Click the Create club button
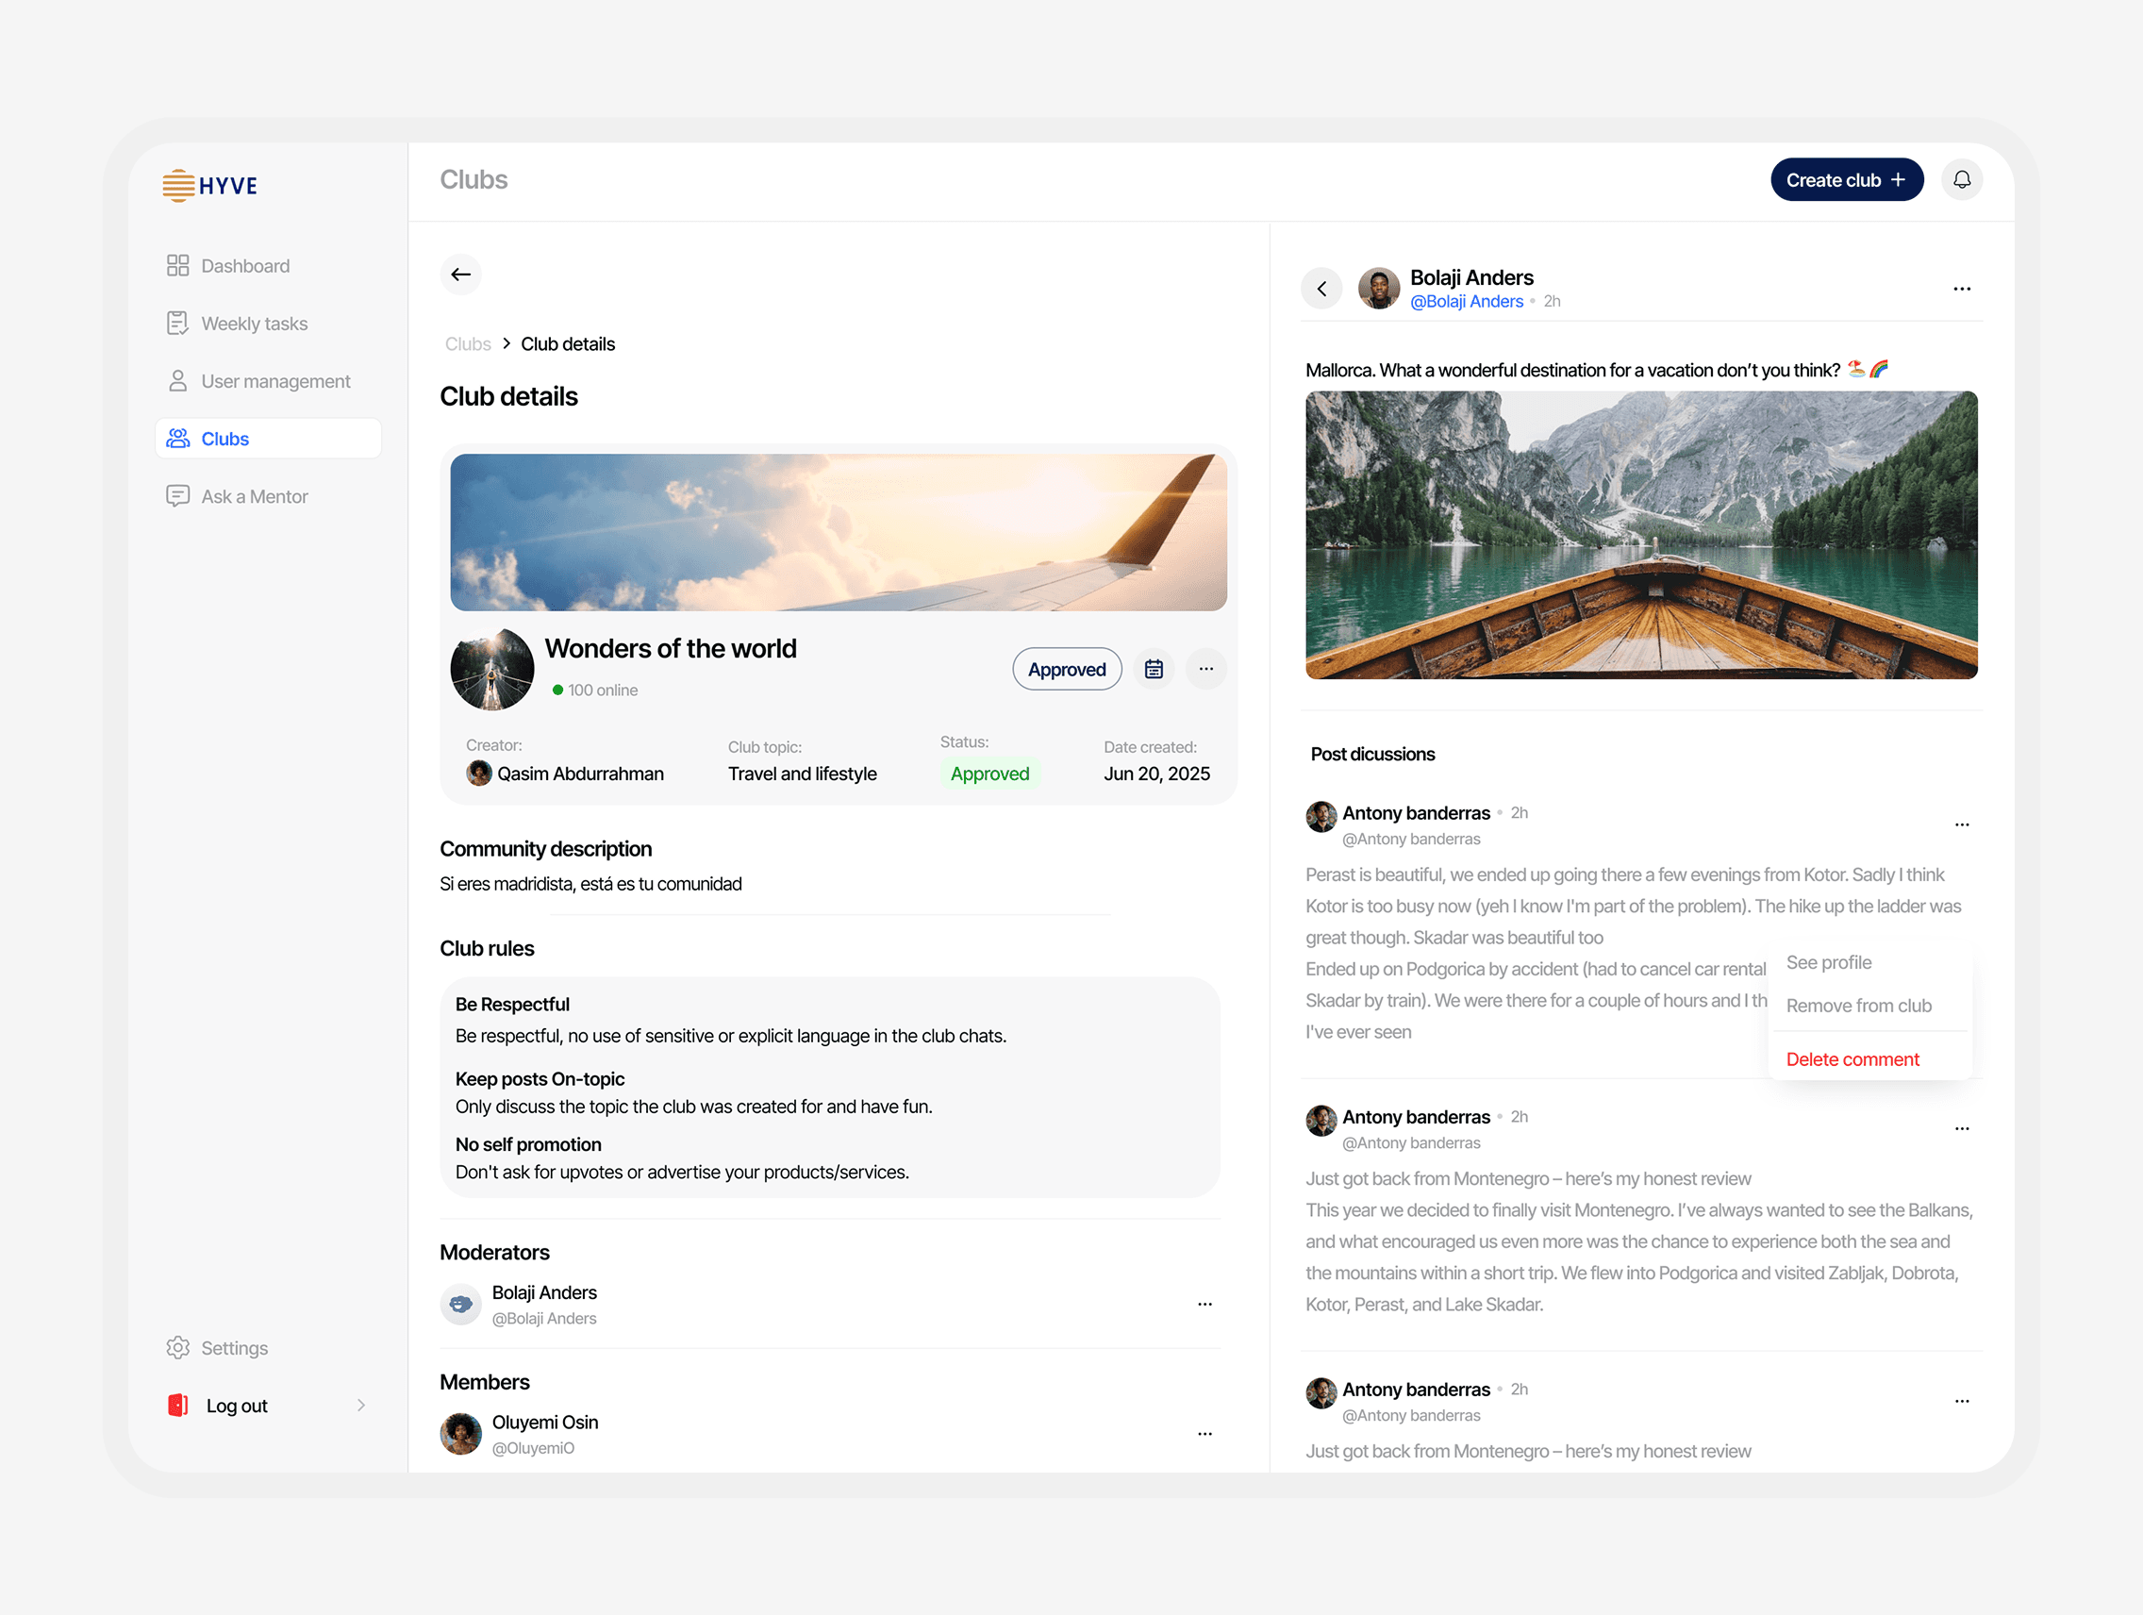The height and width of the screenshot is (1615, 2143). [x=1846, y=179]
